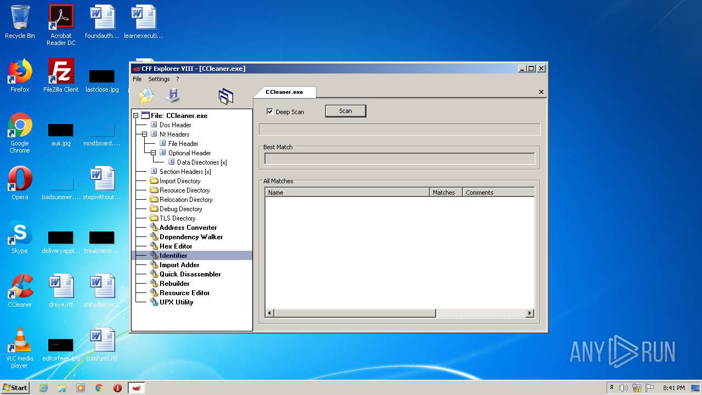Select the CCleaner.exe tab
The width and height of the screenshot is (702, 395).
(x=284, y=92)
